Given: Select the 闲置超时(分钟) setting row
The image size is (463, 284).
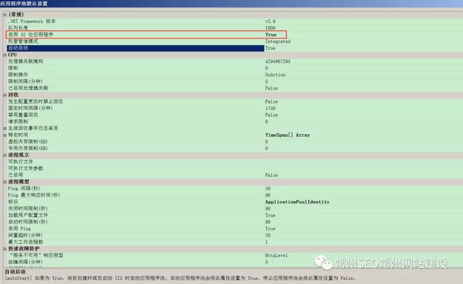Looking at the screenshot, I should point(129,235).
